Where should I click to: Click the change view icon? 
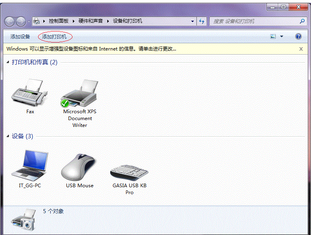pyautogui.click(x=273, y=36)
